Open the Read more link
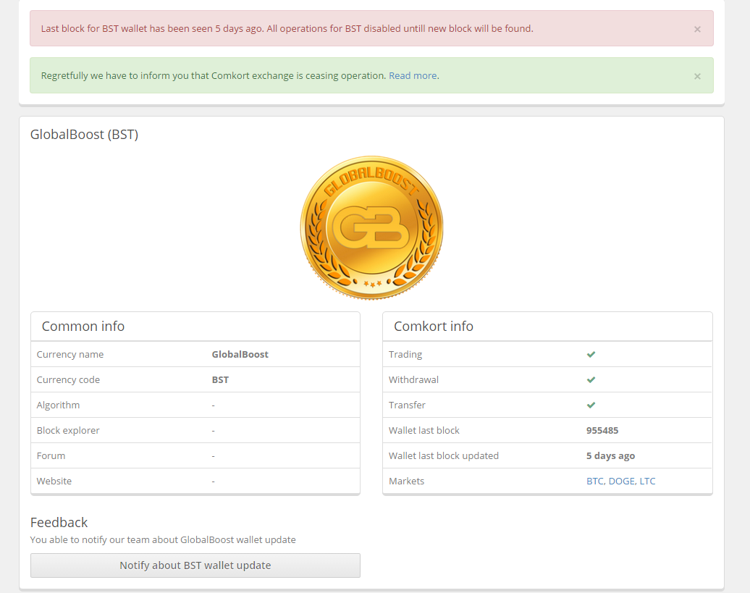Viewport: 750px width, 593px height. 413,75
